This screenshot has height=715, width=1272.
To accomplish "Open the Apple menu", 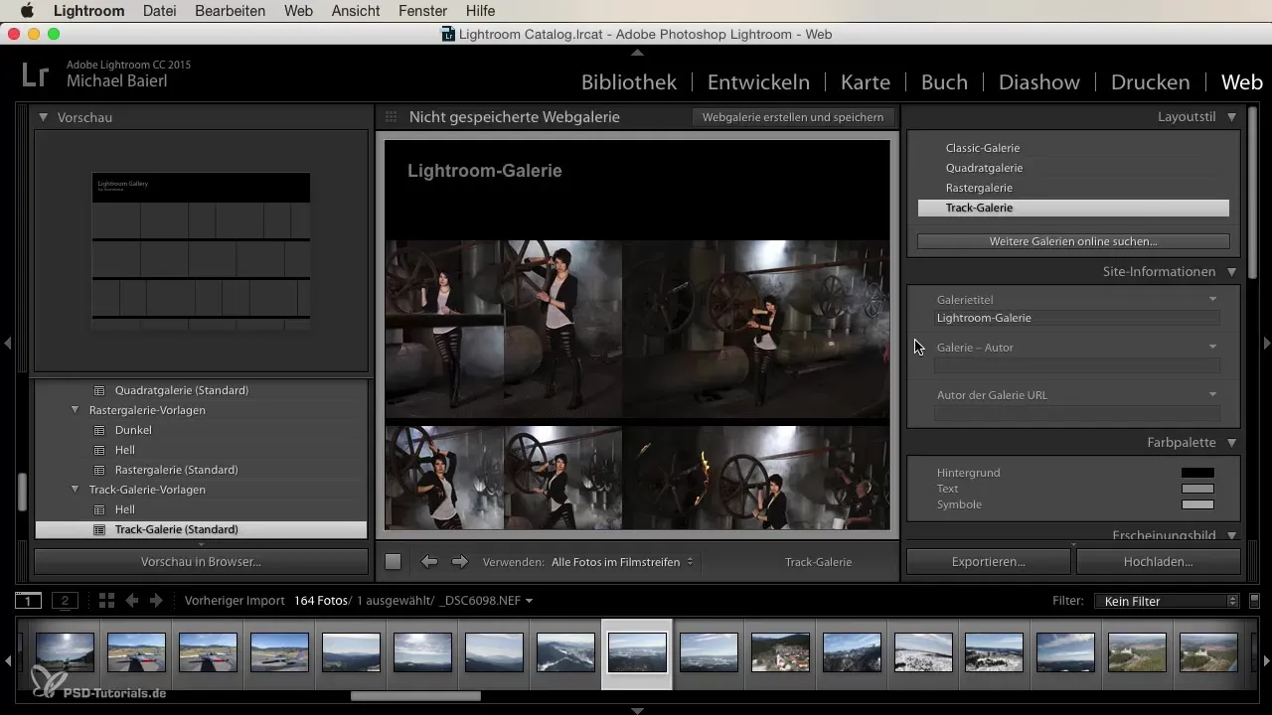I will pyautogui.click(x=27, y=11).
